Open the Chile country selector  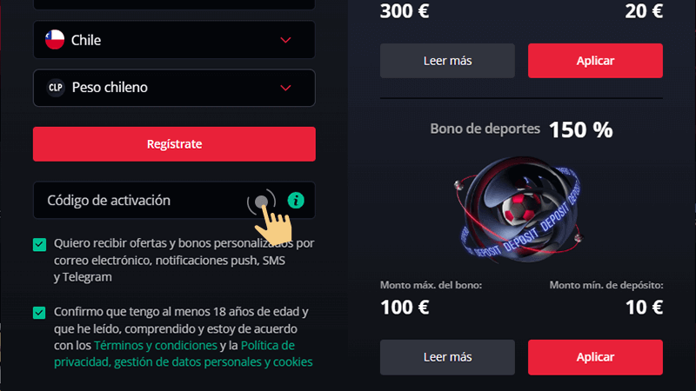174,40
